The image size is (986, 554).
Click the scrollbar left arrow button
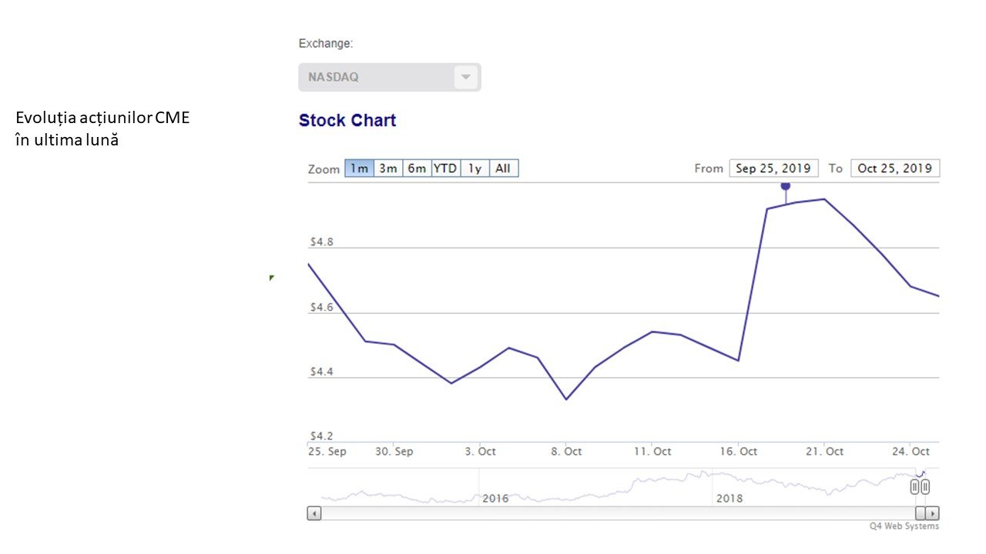[314, 513]
